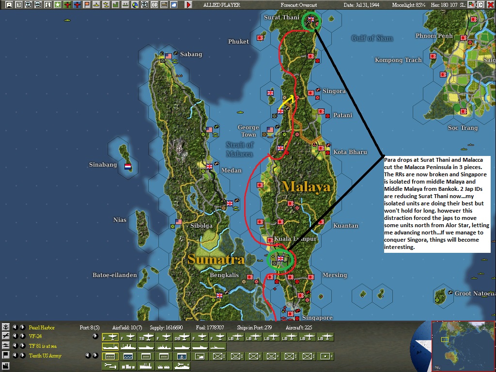Click the flag icon beside Tenth US Army

click(5, 355)
